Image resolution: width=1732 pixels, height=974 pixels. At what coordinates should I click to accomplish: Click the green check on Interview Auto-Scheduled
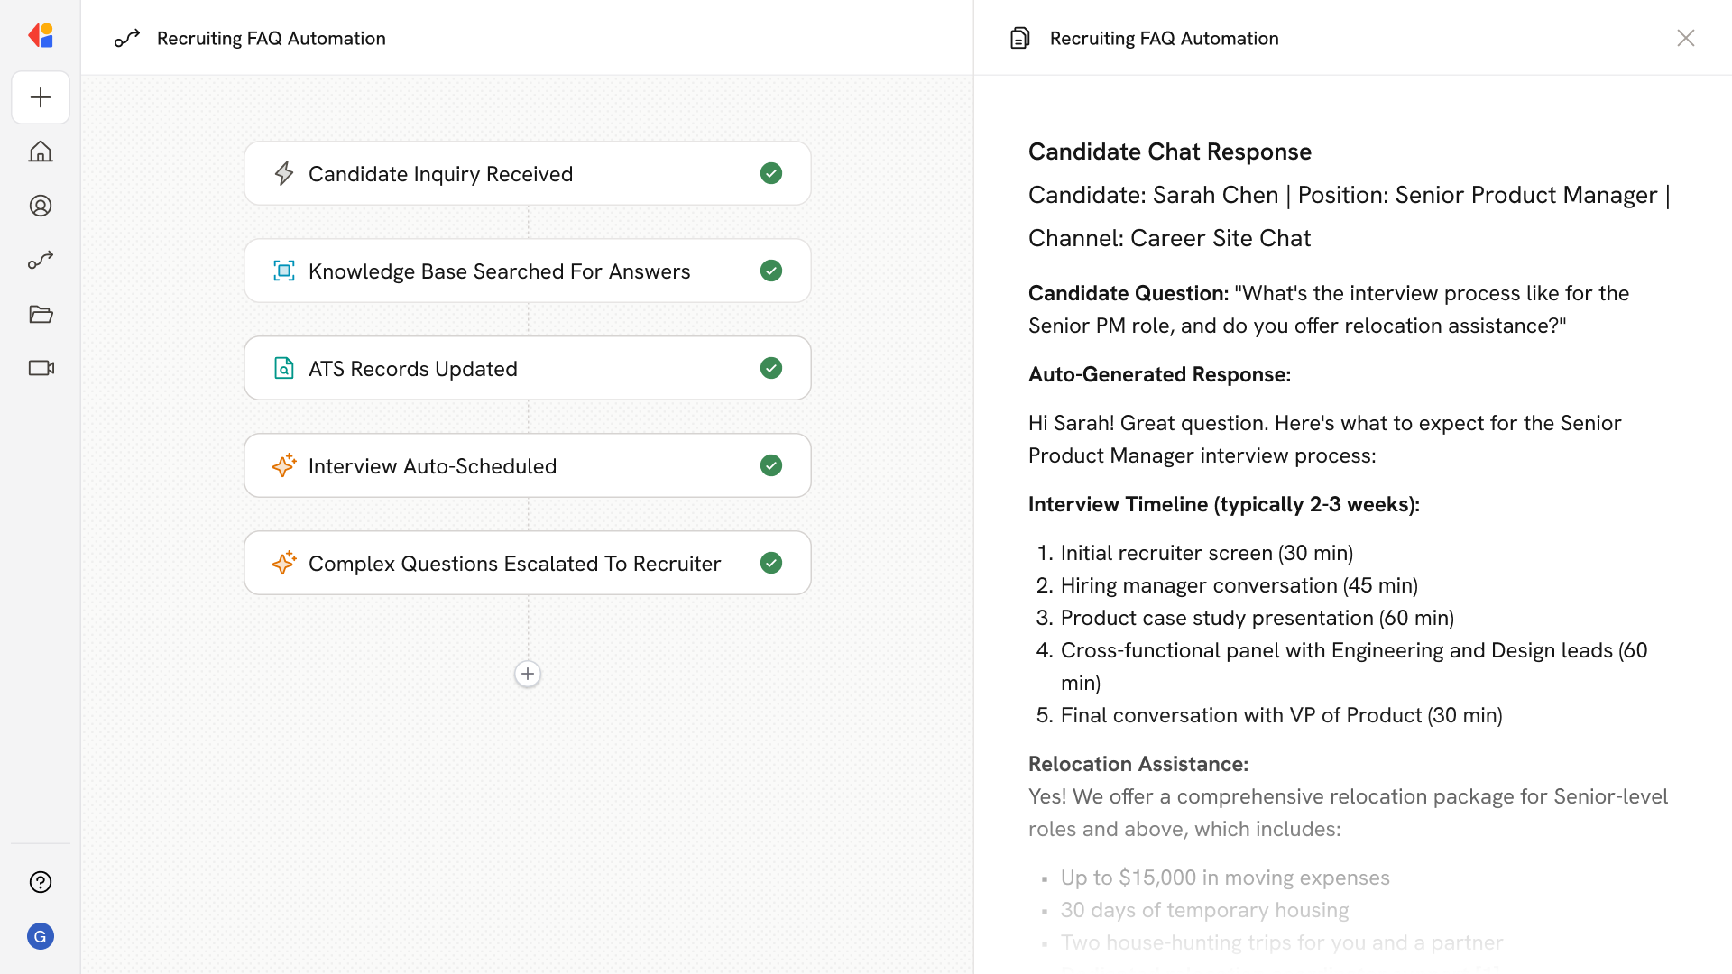(770, 465)
